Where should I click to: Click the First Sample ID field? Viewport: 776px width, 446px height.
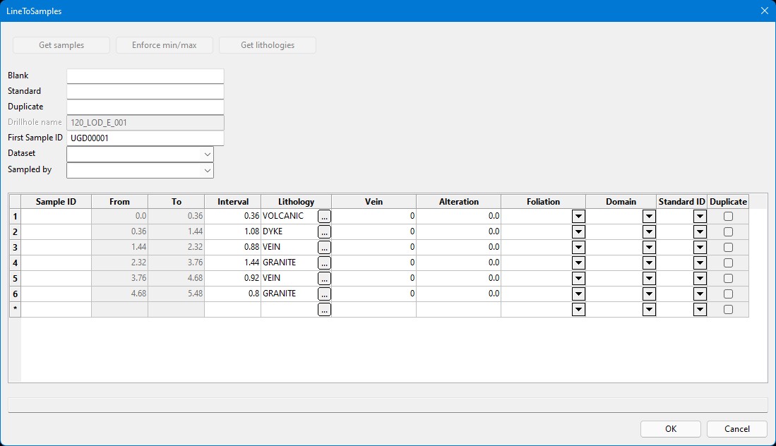click(145, 138)
